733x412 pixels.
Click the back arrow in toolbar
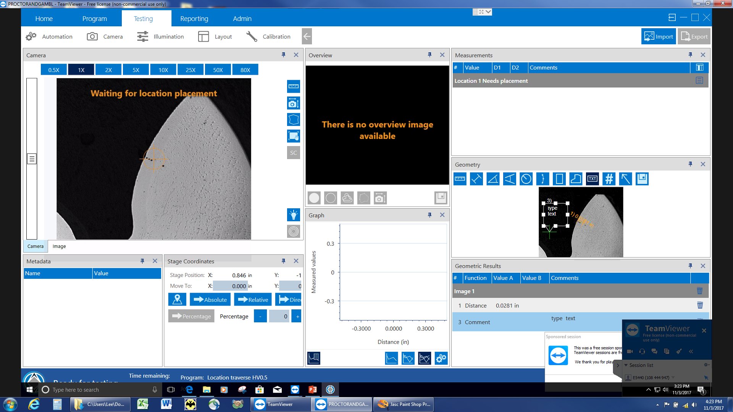point(307,37)
